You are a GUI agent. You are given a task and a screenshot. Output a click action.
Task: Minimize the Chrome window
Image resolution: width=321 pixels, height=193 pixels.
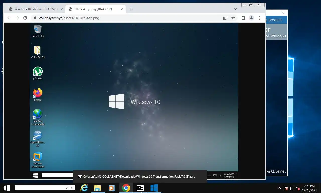coord(245,5)
